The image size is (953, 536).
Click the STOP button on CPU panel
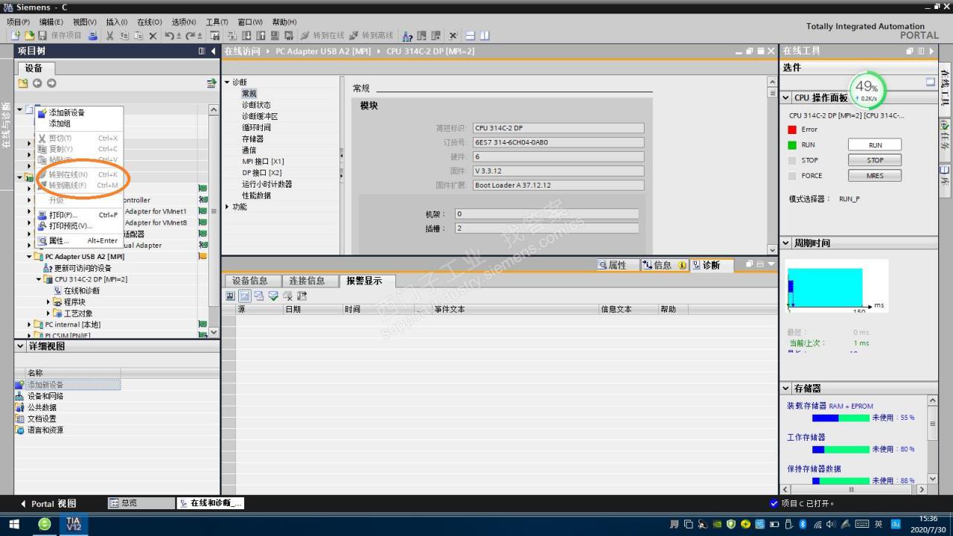875,160
